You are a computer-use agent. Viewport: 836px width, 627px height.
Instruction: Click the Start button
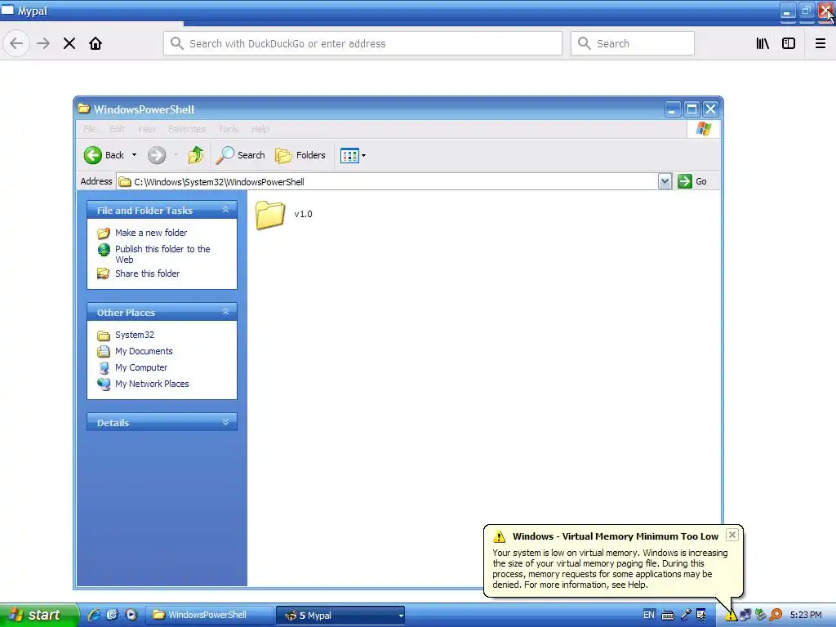pos(39,615)
